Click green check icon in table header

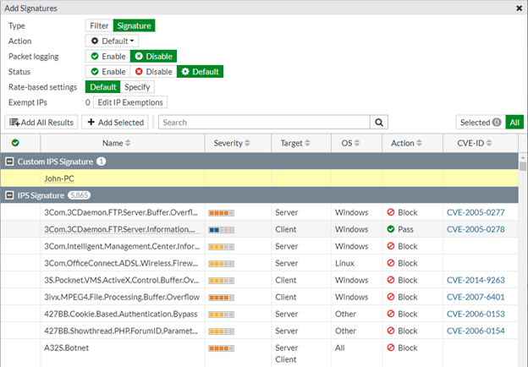[x=16, y=144]
